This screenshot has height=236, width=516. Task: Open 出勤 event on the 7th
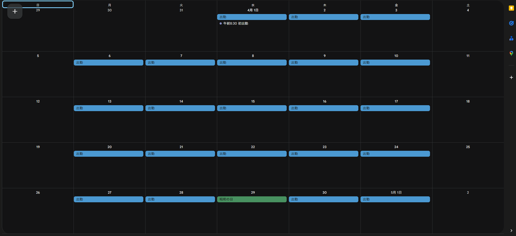click(180, 63)
